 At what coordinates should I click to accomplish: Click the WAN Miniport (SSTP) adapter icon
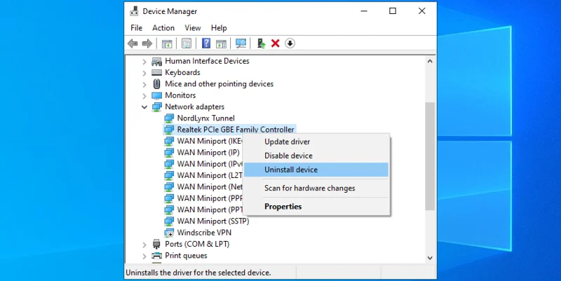tap(169, 221)
